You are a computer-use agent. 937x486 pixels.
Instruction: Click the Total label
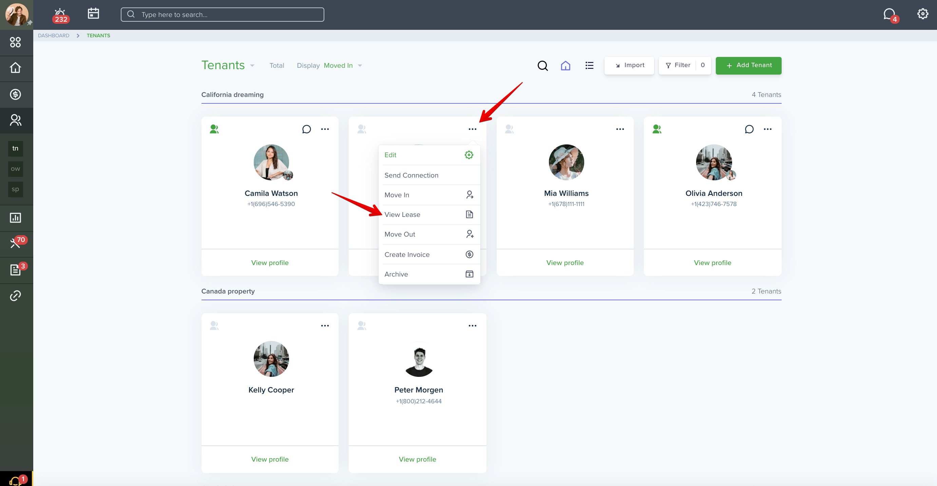coord(276,65)
